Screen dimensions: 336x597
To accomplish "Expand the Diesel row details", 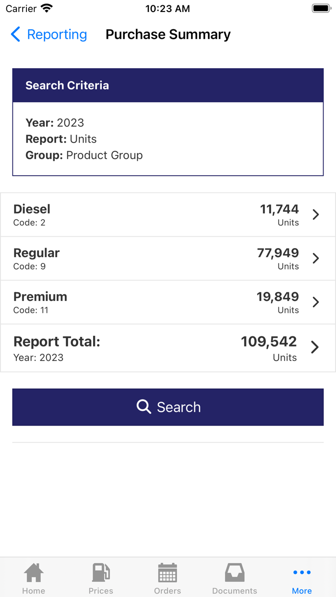I will coord(315,215).
